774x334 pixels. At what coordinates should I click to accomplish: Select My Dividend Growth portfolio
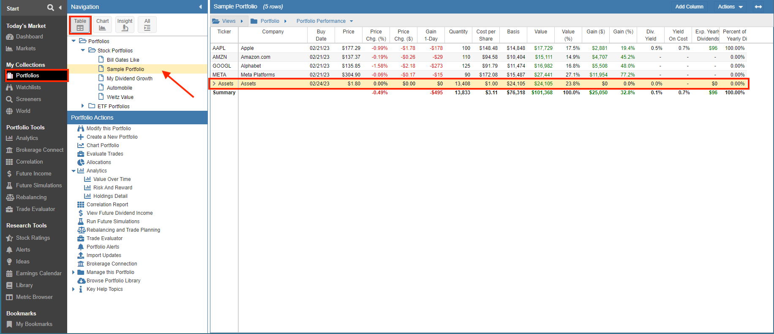point(130,79)
